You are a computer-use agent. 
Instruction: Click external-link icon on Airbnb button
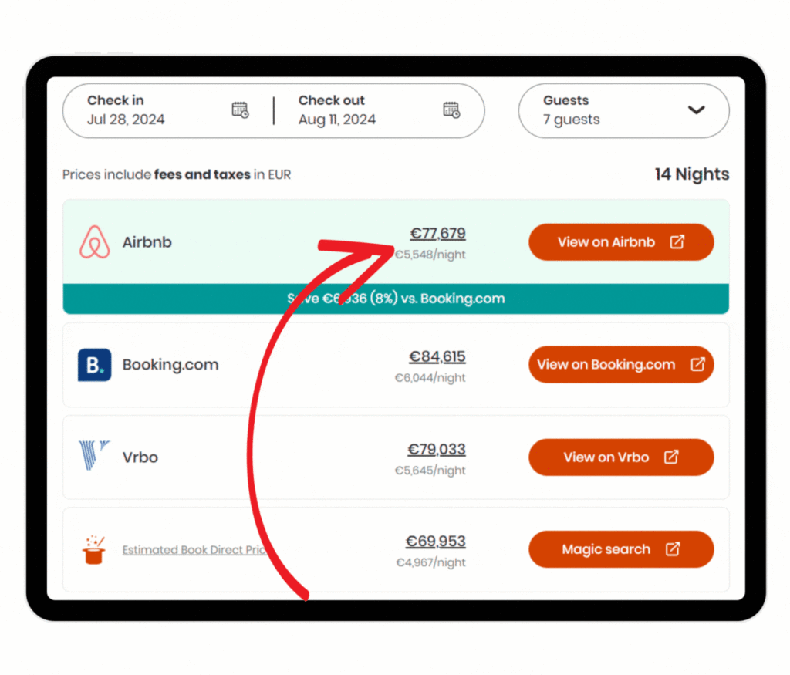[x=677, y=242]
